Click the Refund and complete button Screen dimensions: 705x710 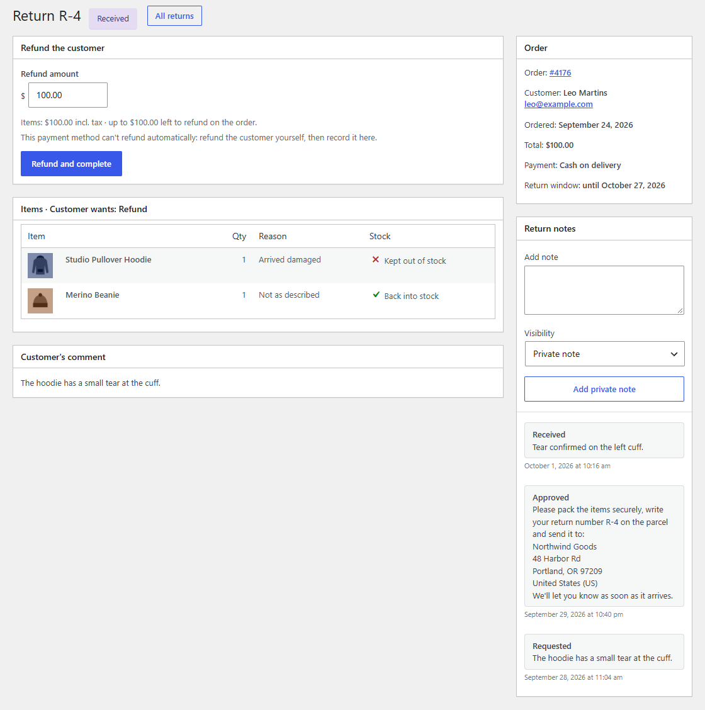click(72, 164)
